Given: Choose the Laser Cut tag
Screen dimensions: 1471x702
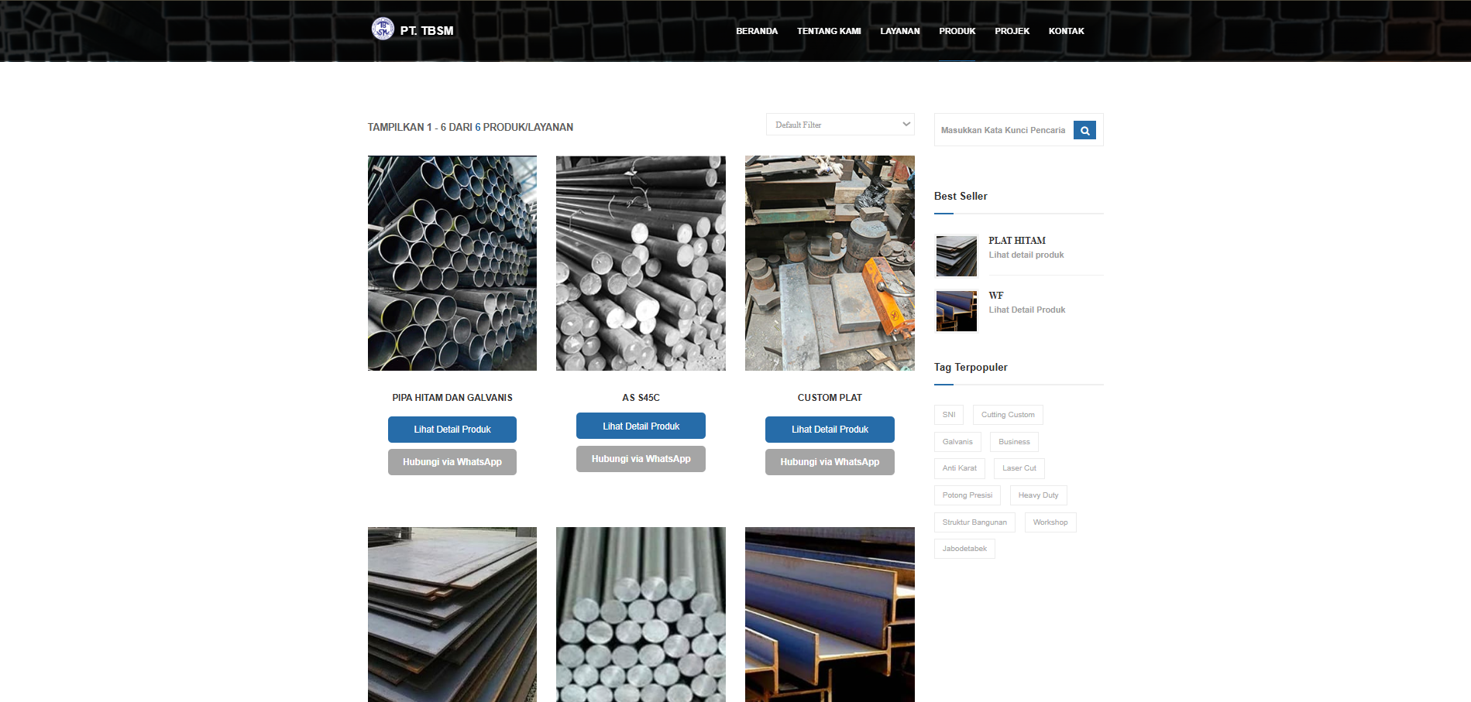Looking at the screenshot, I should pyautogui.click(x=1019, y=468).
